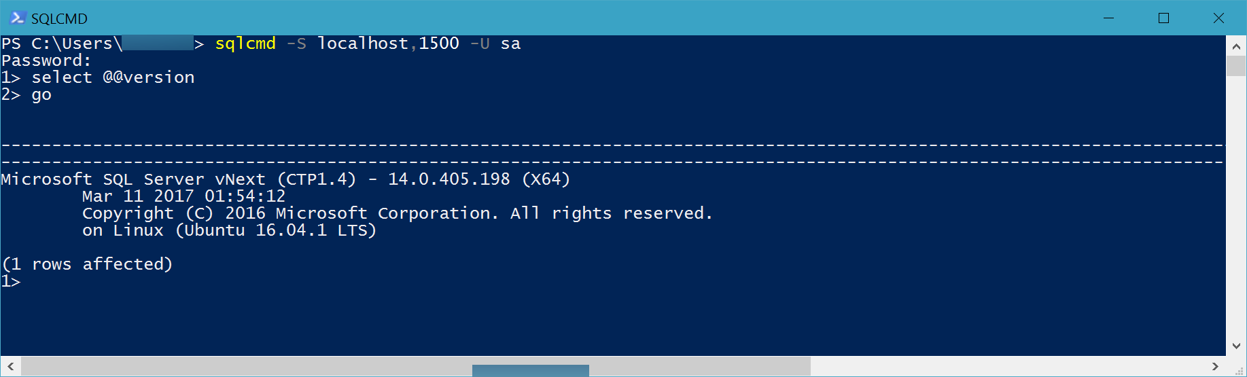This screenshot has height=377, width=1247.
Task: Click the horizontal scrollbar left arrow
Action: coord(11,366)
